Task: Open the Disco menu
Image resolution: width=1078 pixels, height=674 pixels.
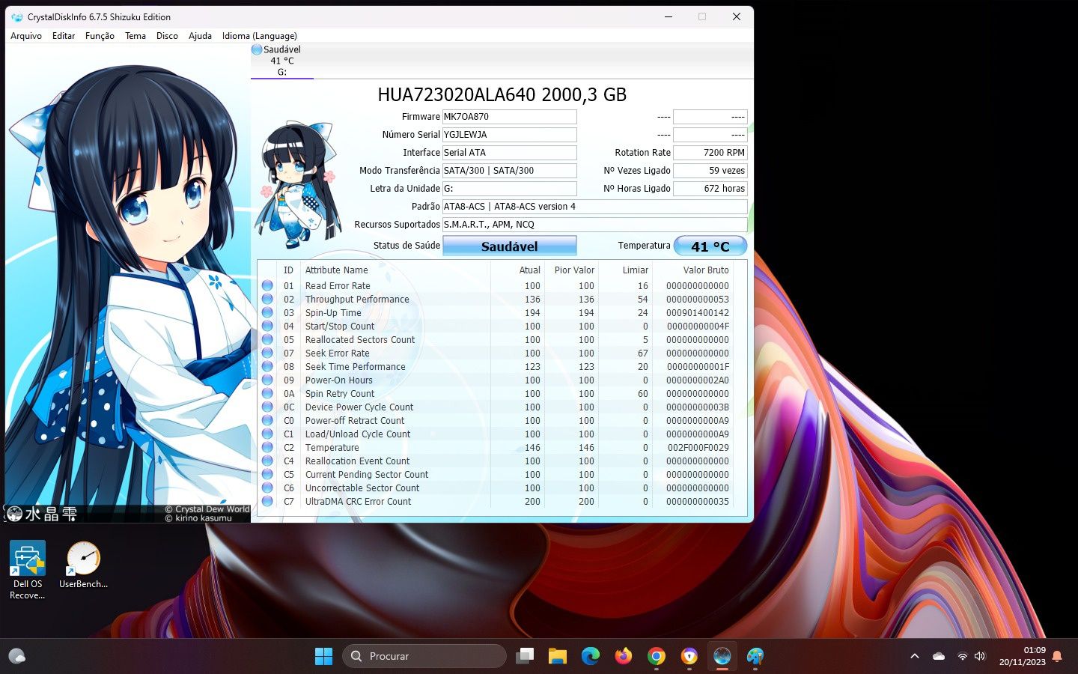Action: click(167, 35)
